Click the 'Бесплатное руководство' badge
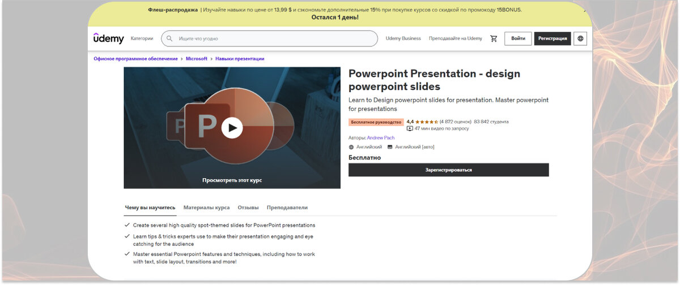Screen dimensions: 680x285 tap(376, 122)
